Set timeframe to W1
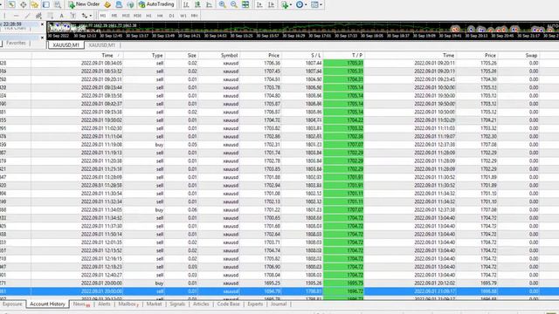 point(183,16)
